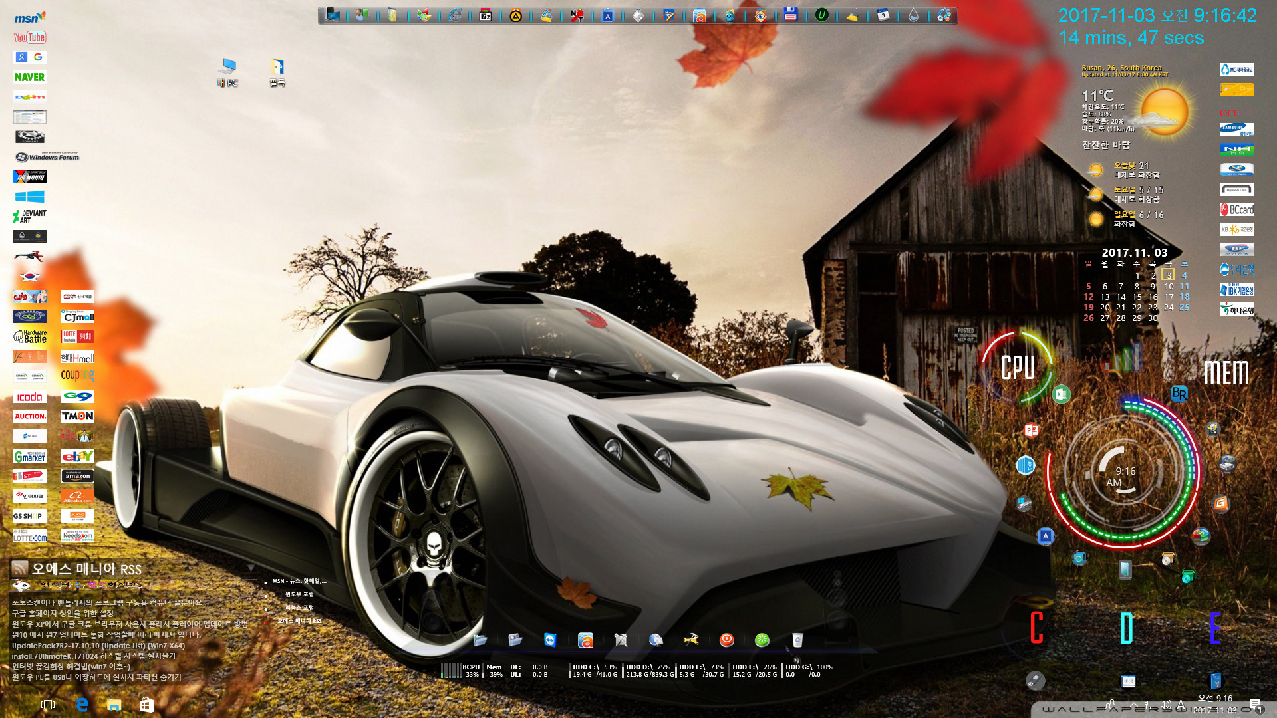Click the CPU meter gauge
The height and width of the screenshot is (718, 1277).
point(1018,367)
